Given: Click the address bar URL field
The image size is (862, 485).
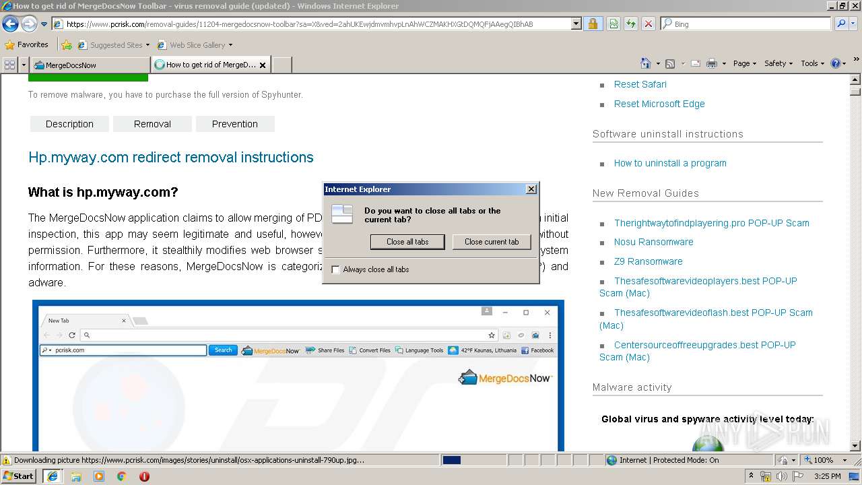Looking at the screenshot, I should (x=311, y=24).
